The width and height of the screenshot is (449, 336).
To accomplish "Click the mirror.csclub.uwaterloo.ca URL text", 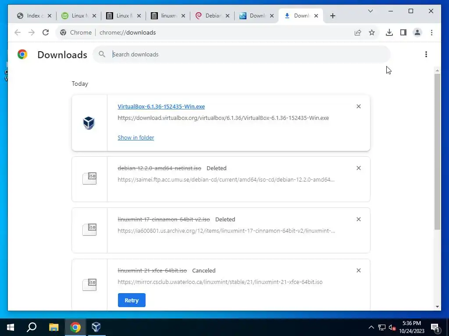I will pos(220,282).
